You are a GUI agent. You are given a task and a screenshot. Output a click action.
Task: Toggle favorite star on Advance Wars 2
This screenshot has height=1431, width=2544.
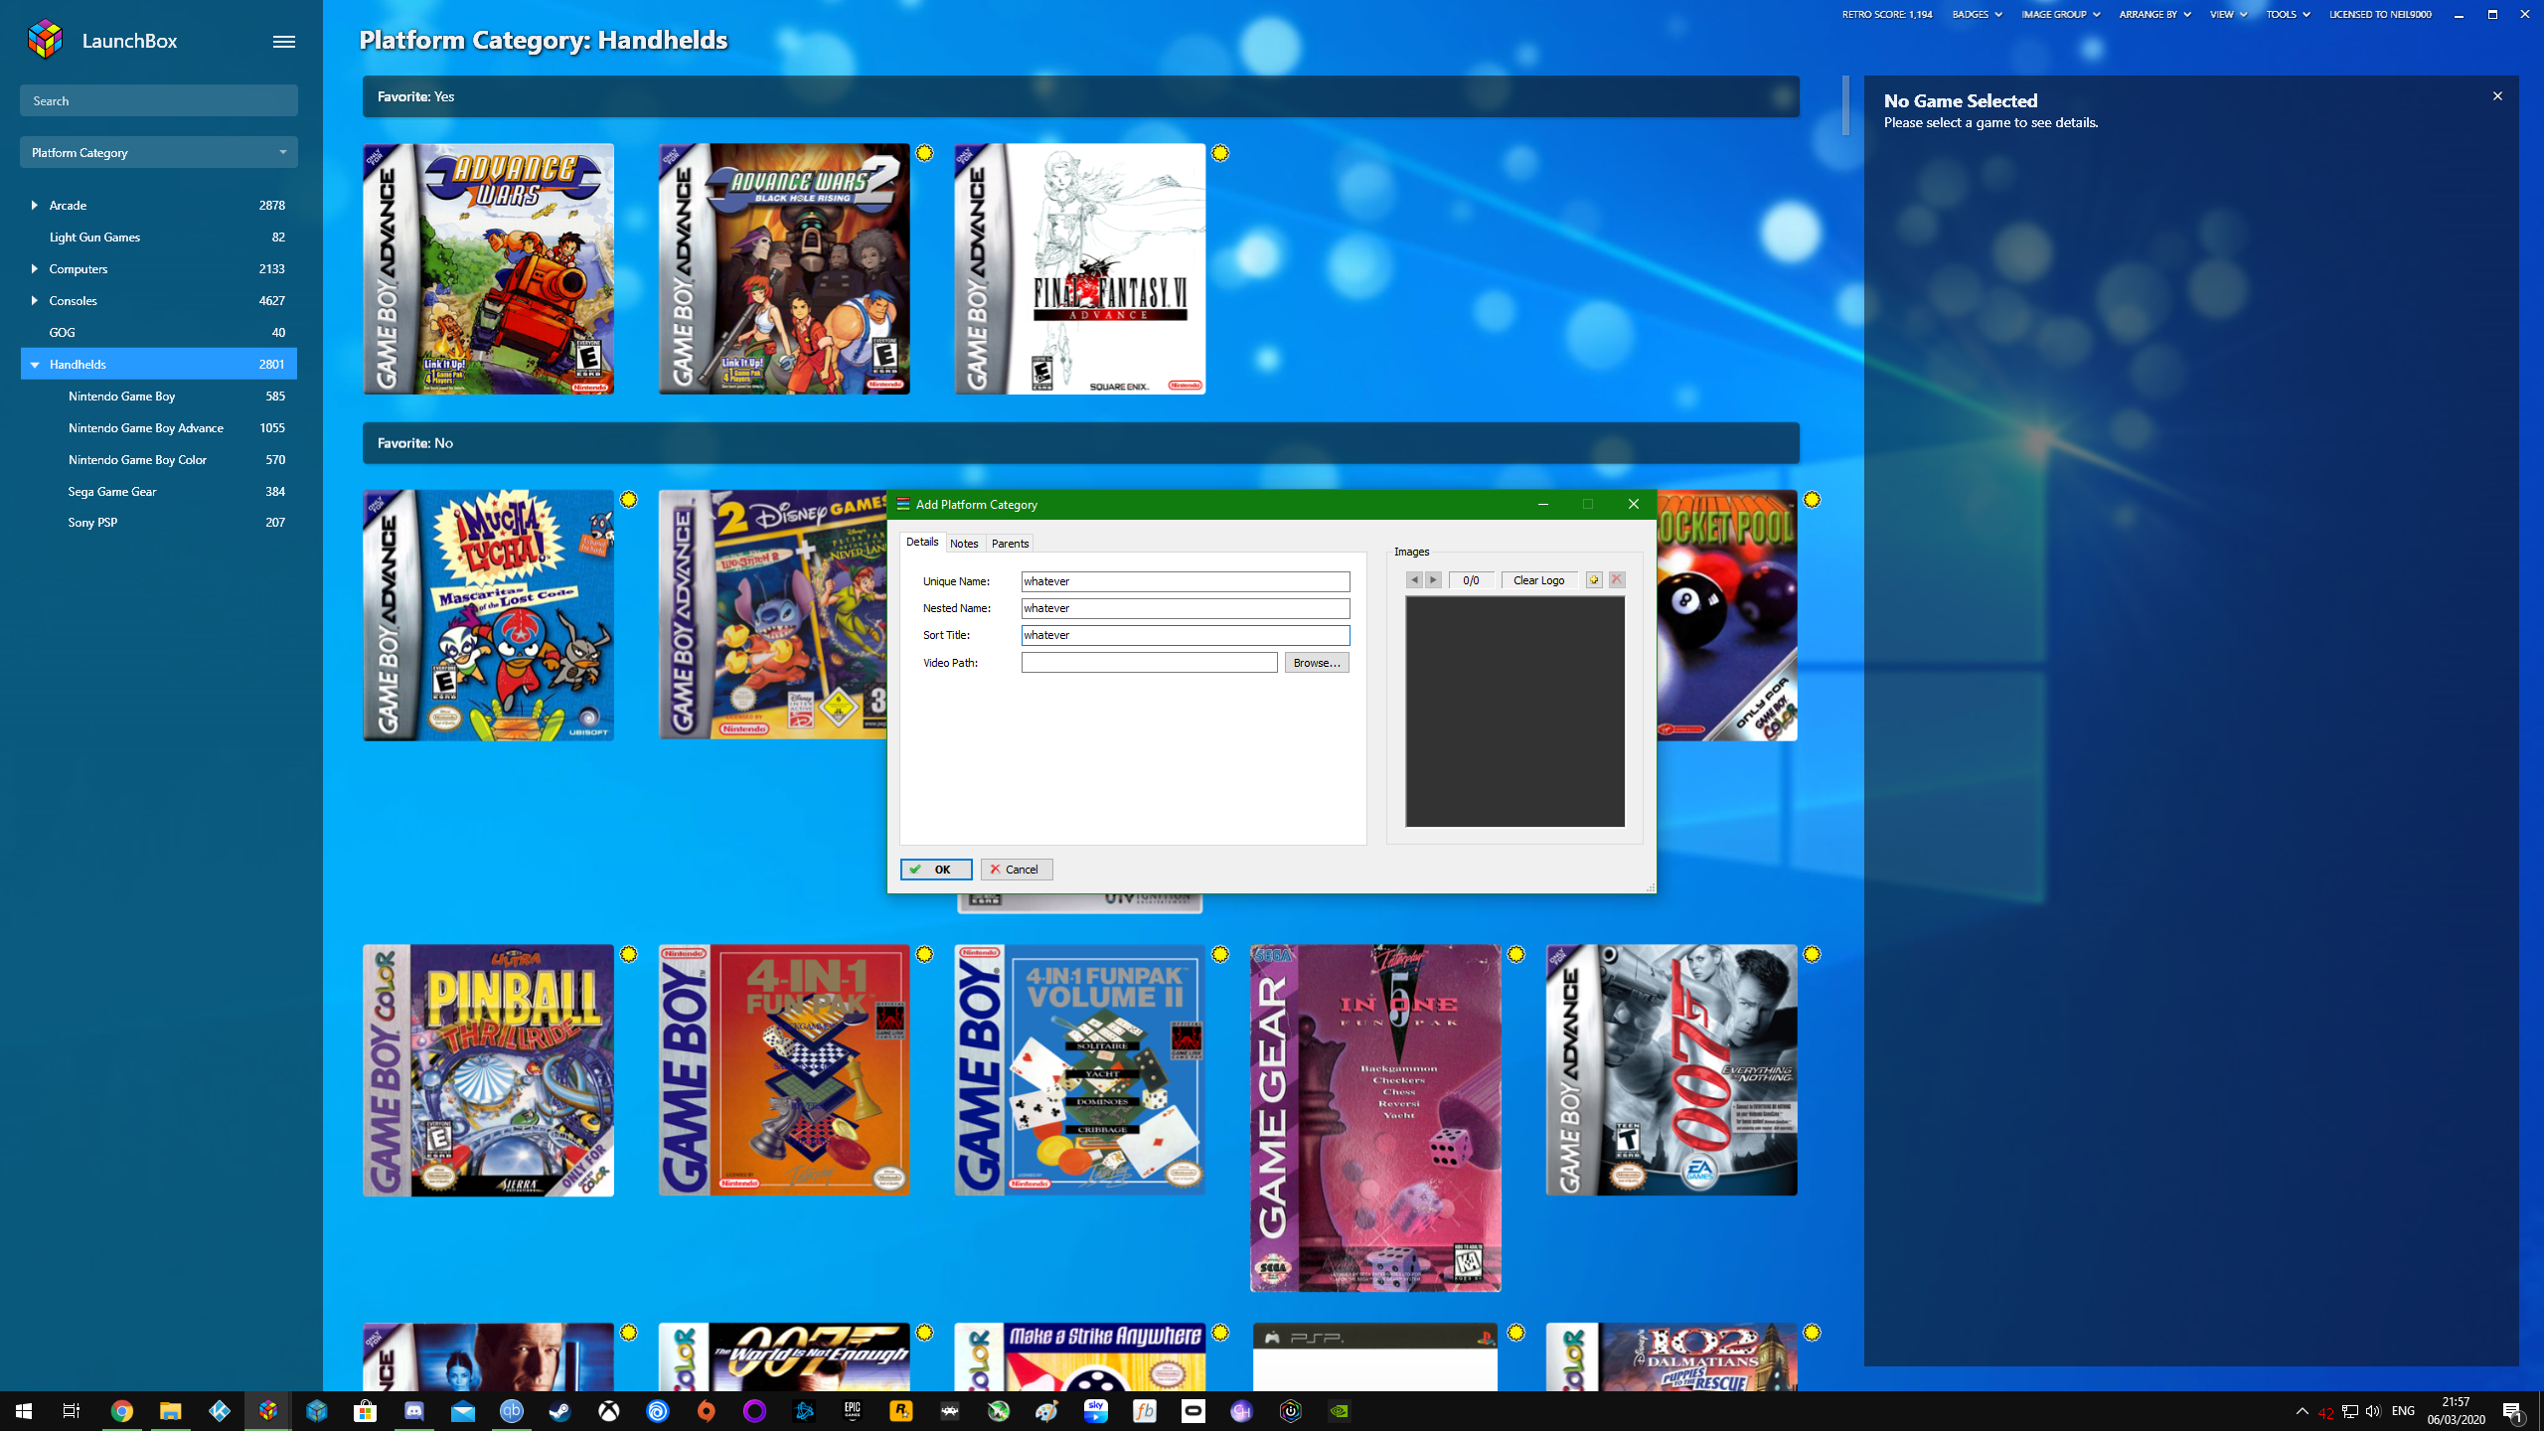coord(925,153)
